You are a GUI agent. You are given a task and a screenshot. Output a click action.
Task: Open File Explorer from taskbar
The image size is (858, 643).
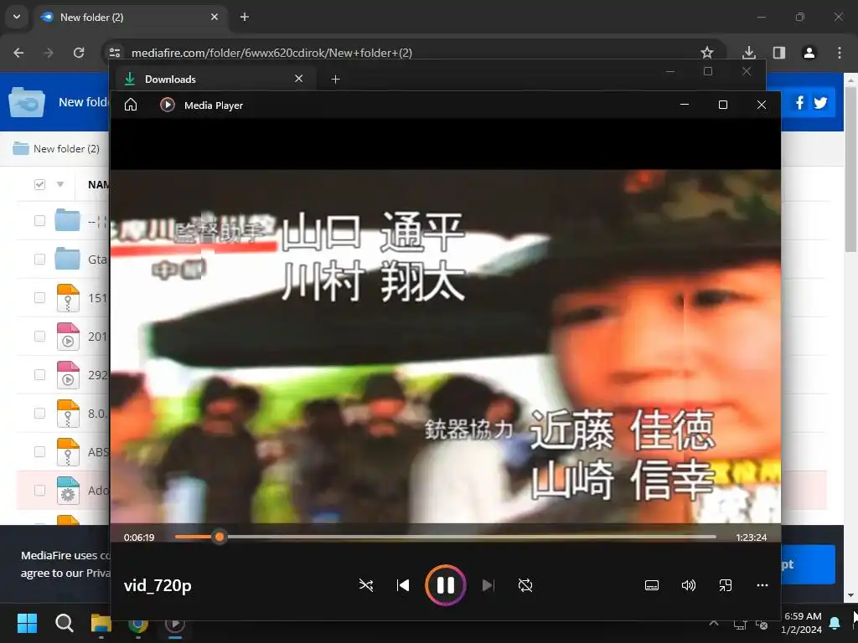[101, 623]
